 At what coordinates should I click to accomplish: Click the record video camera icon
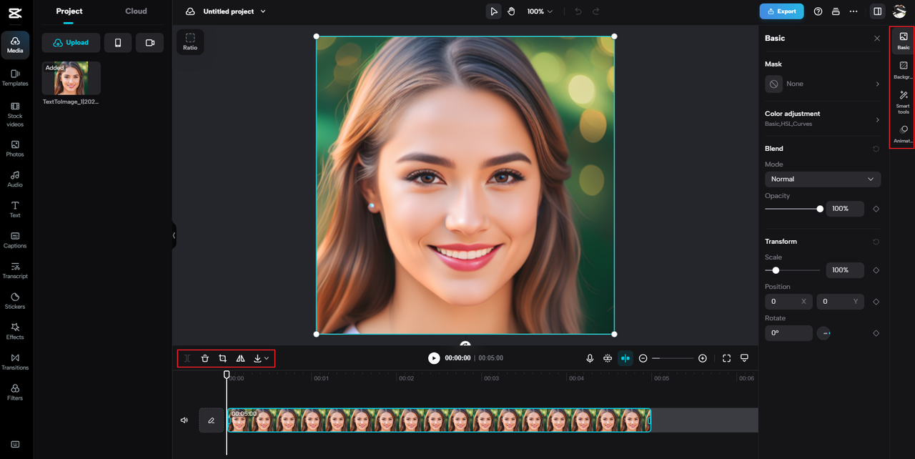[x=150, y=43]
